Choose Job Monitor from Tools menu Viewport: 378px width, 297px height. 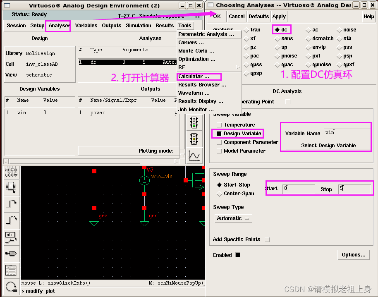209,110
